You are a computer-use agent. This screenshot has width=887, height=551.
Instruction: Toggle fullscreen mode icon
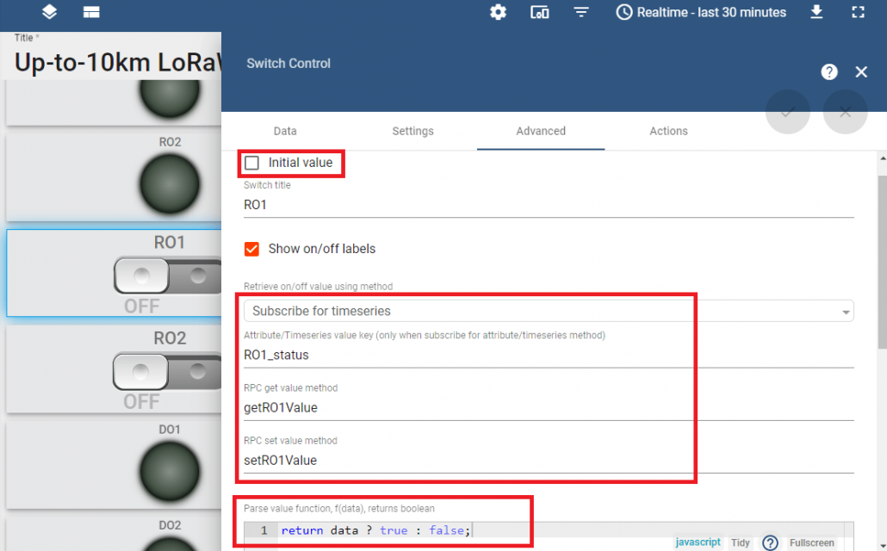(x=858, y=12)
